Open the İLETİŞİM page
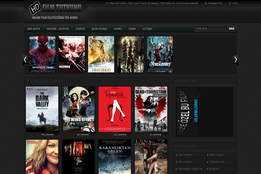 click(147, 29)
